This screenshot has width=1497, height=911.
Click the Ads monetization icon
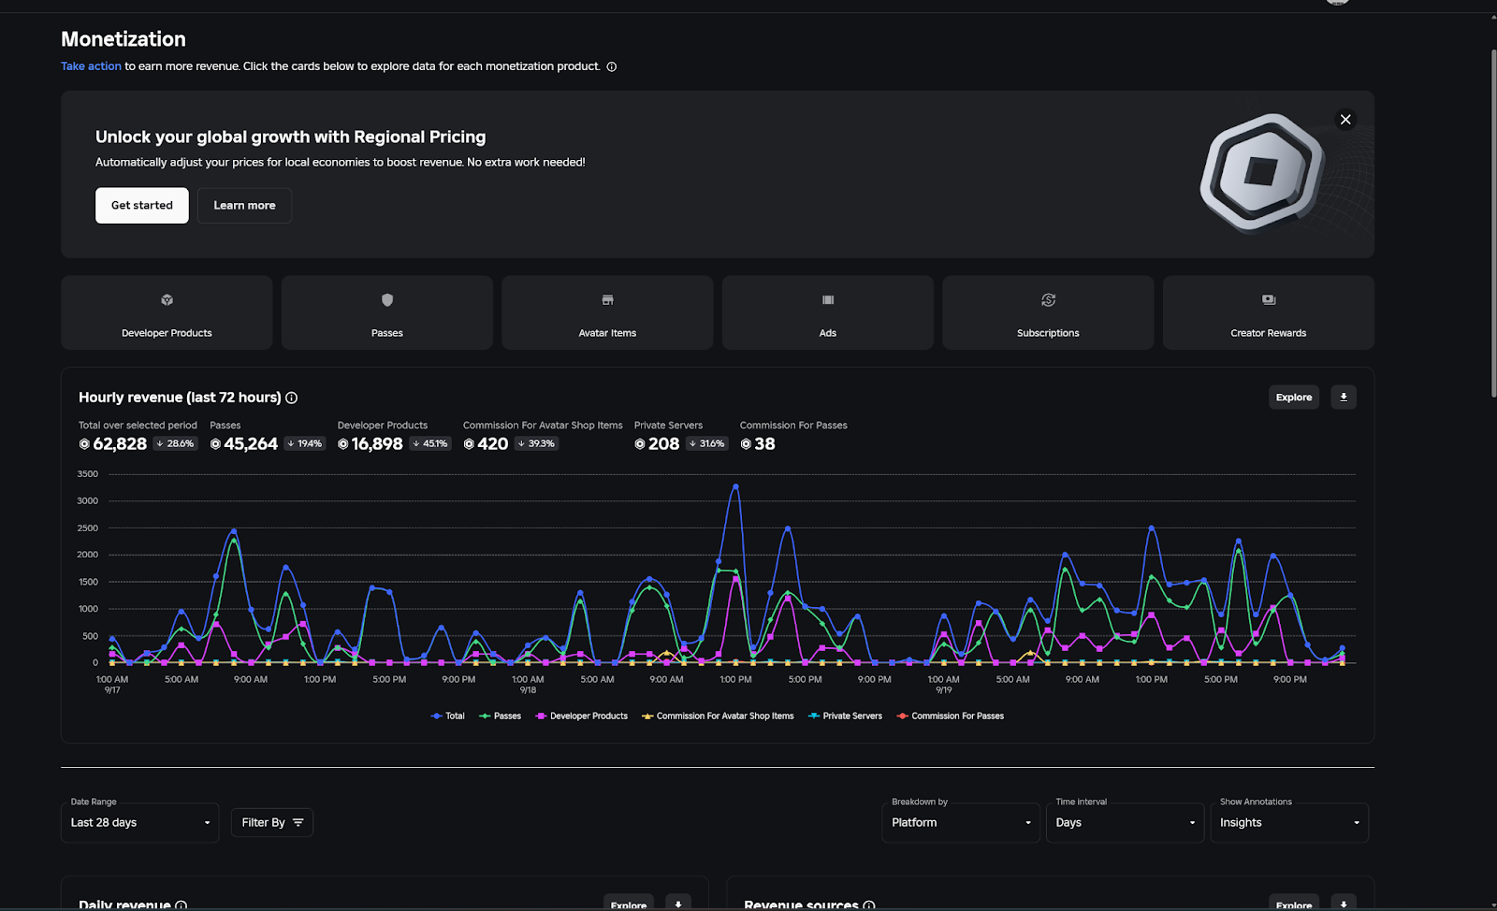[x=827, y=312]
